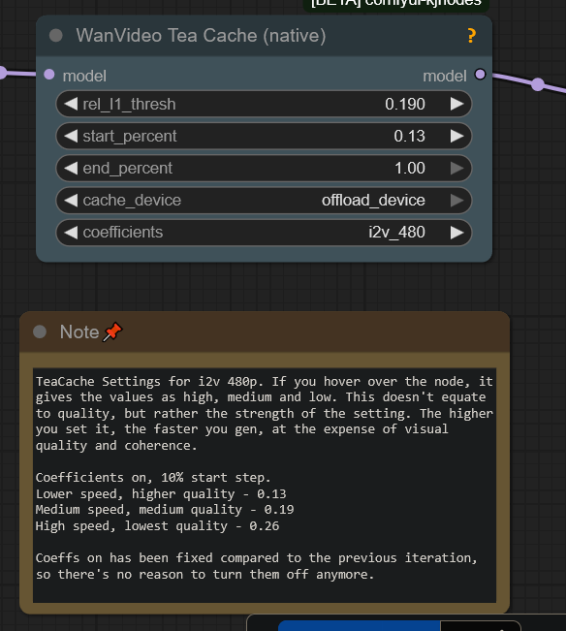Viewport: 566px width, 631px height.
Task: Increase start_percent with the right arrow
Action: [457, 136]
